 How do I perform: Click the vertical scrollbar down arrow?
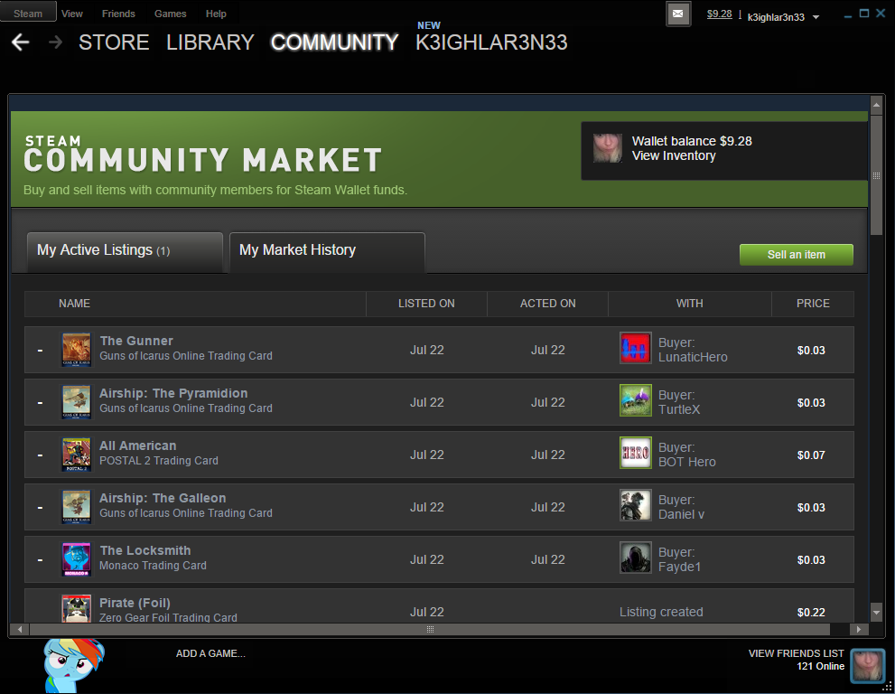click(x=876, y=613)
